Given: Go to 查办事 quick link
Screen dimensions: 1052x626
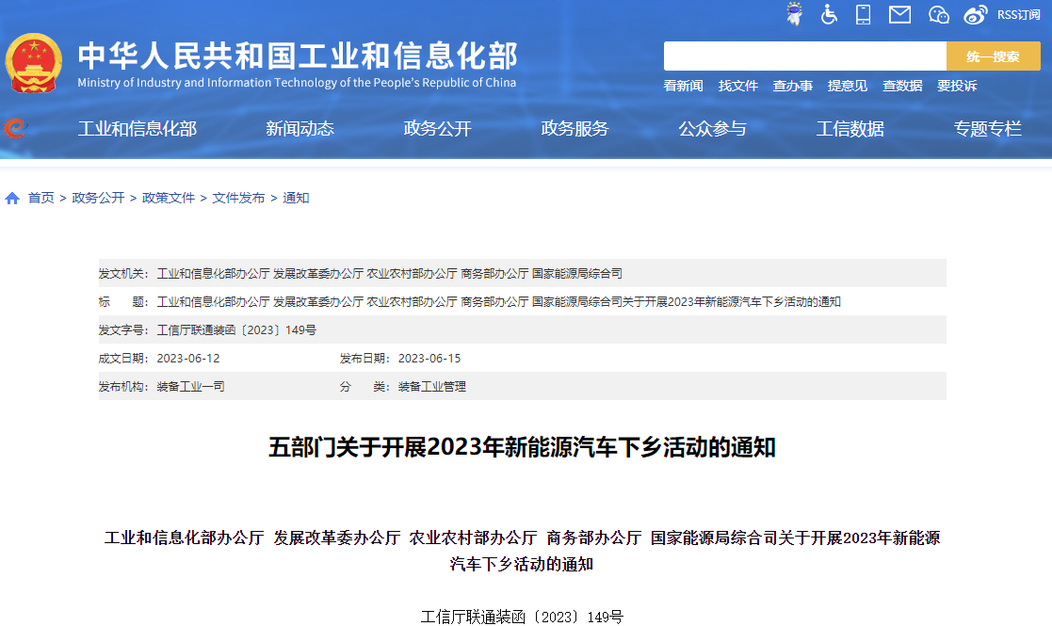Looking at the screenshot, I should (792, 86).
